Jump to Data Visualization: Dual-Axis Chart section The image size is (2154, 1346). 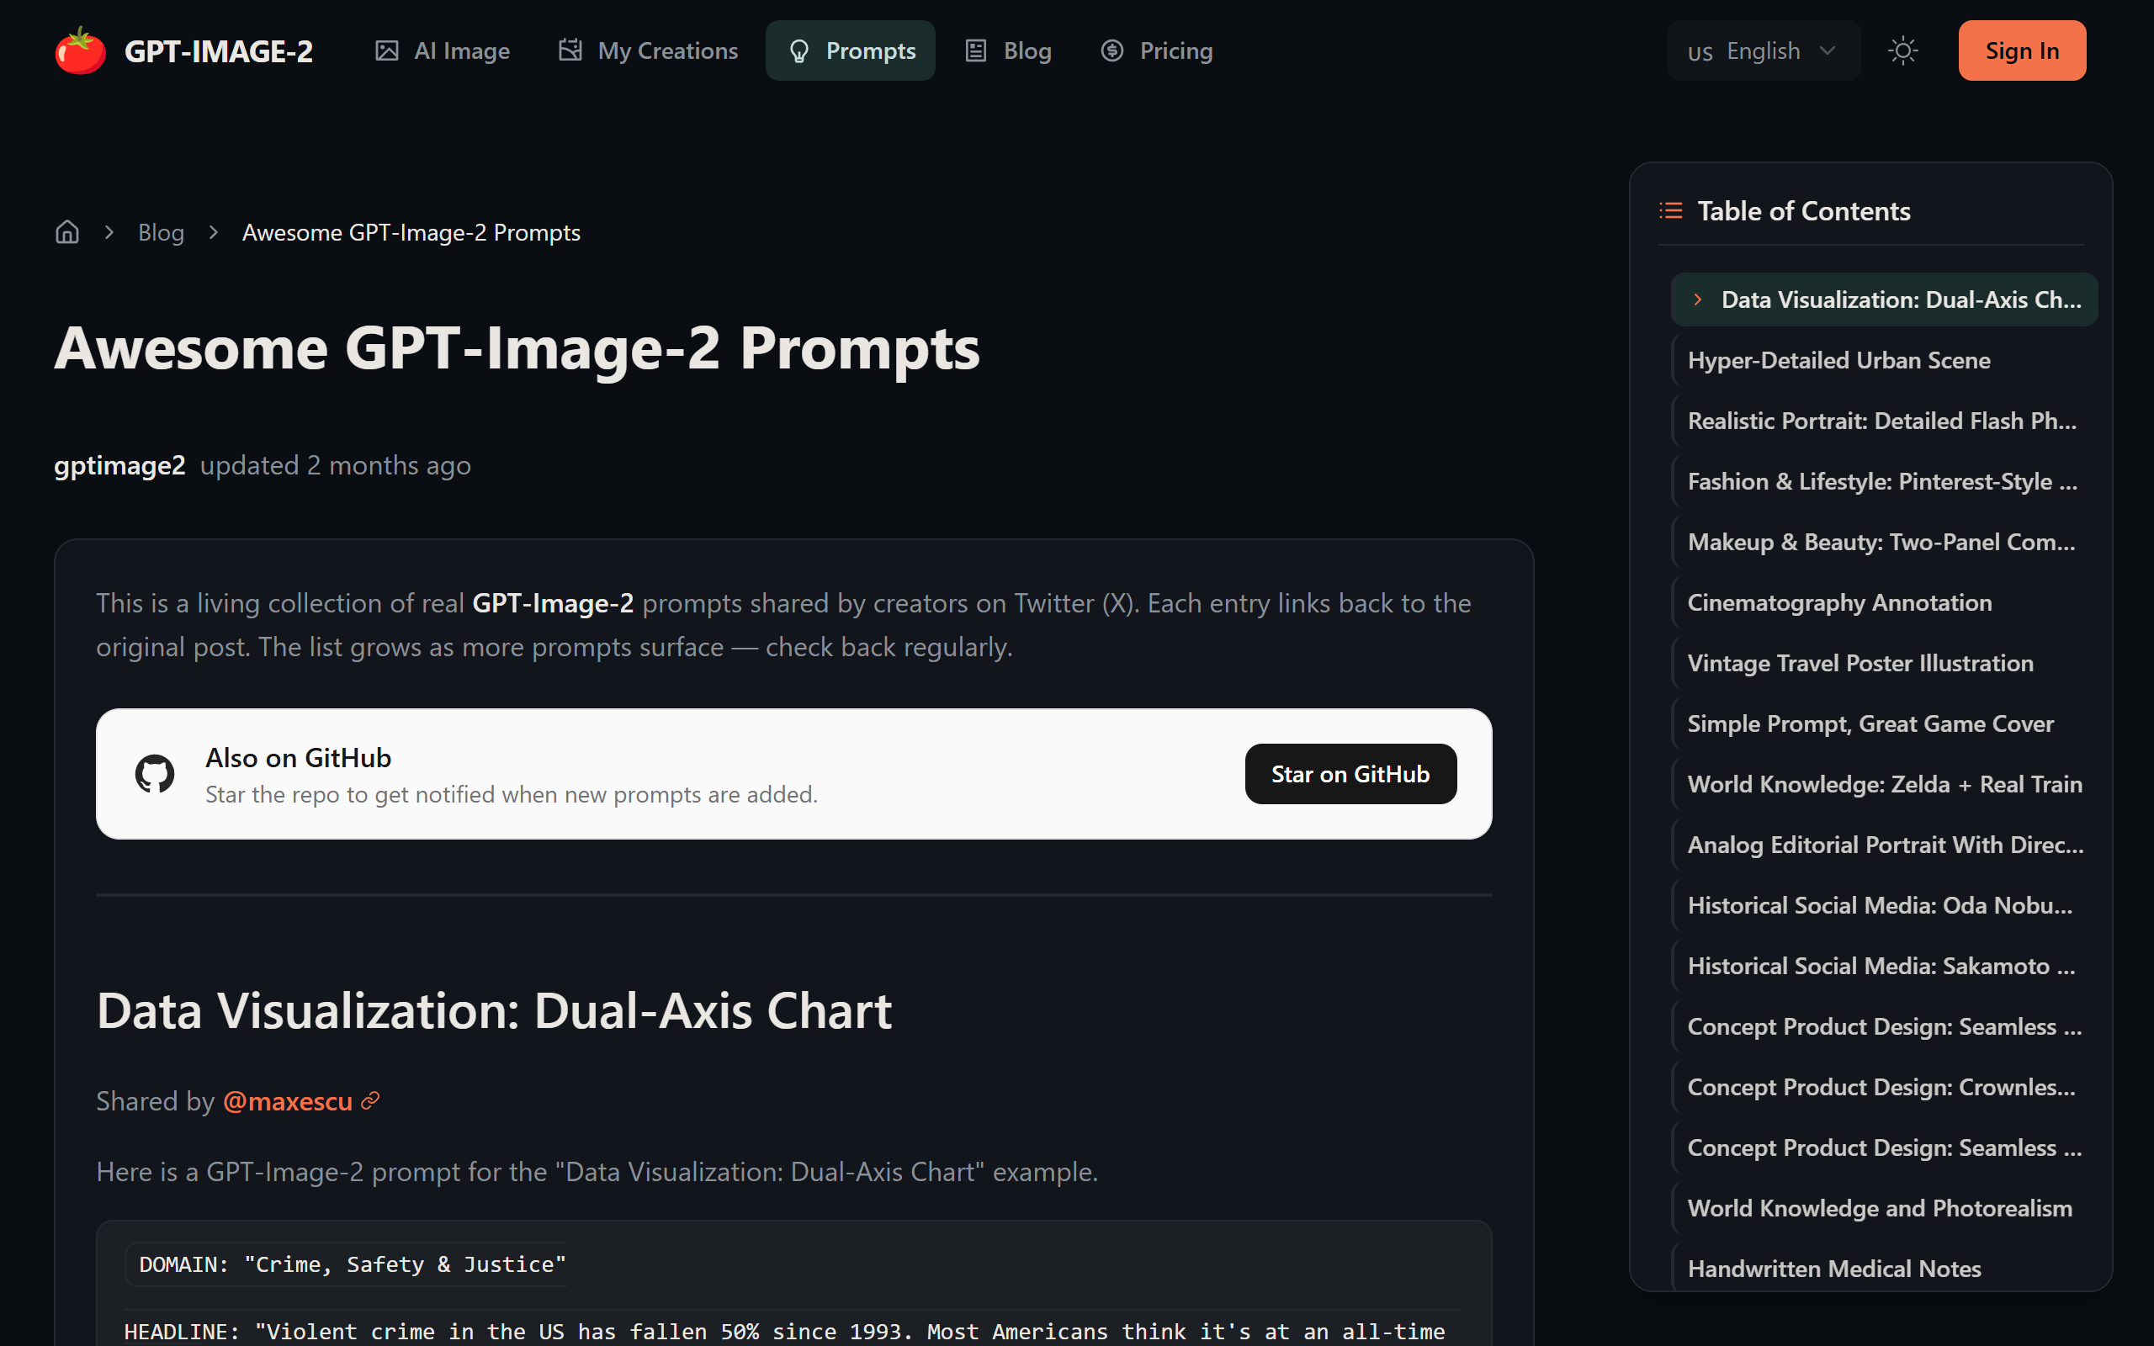point(1884,300)
